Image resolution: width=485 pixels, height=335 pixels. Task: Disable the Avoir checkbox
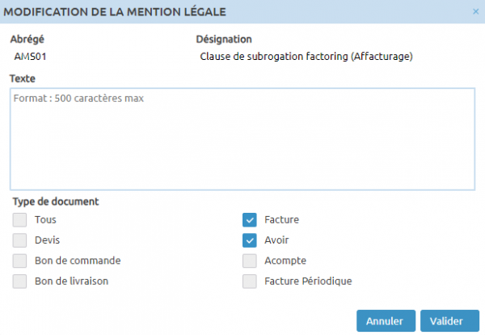pyautogui.click(x=250, y=240)
